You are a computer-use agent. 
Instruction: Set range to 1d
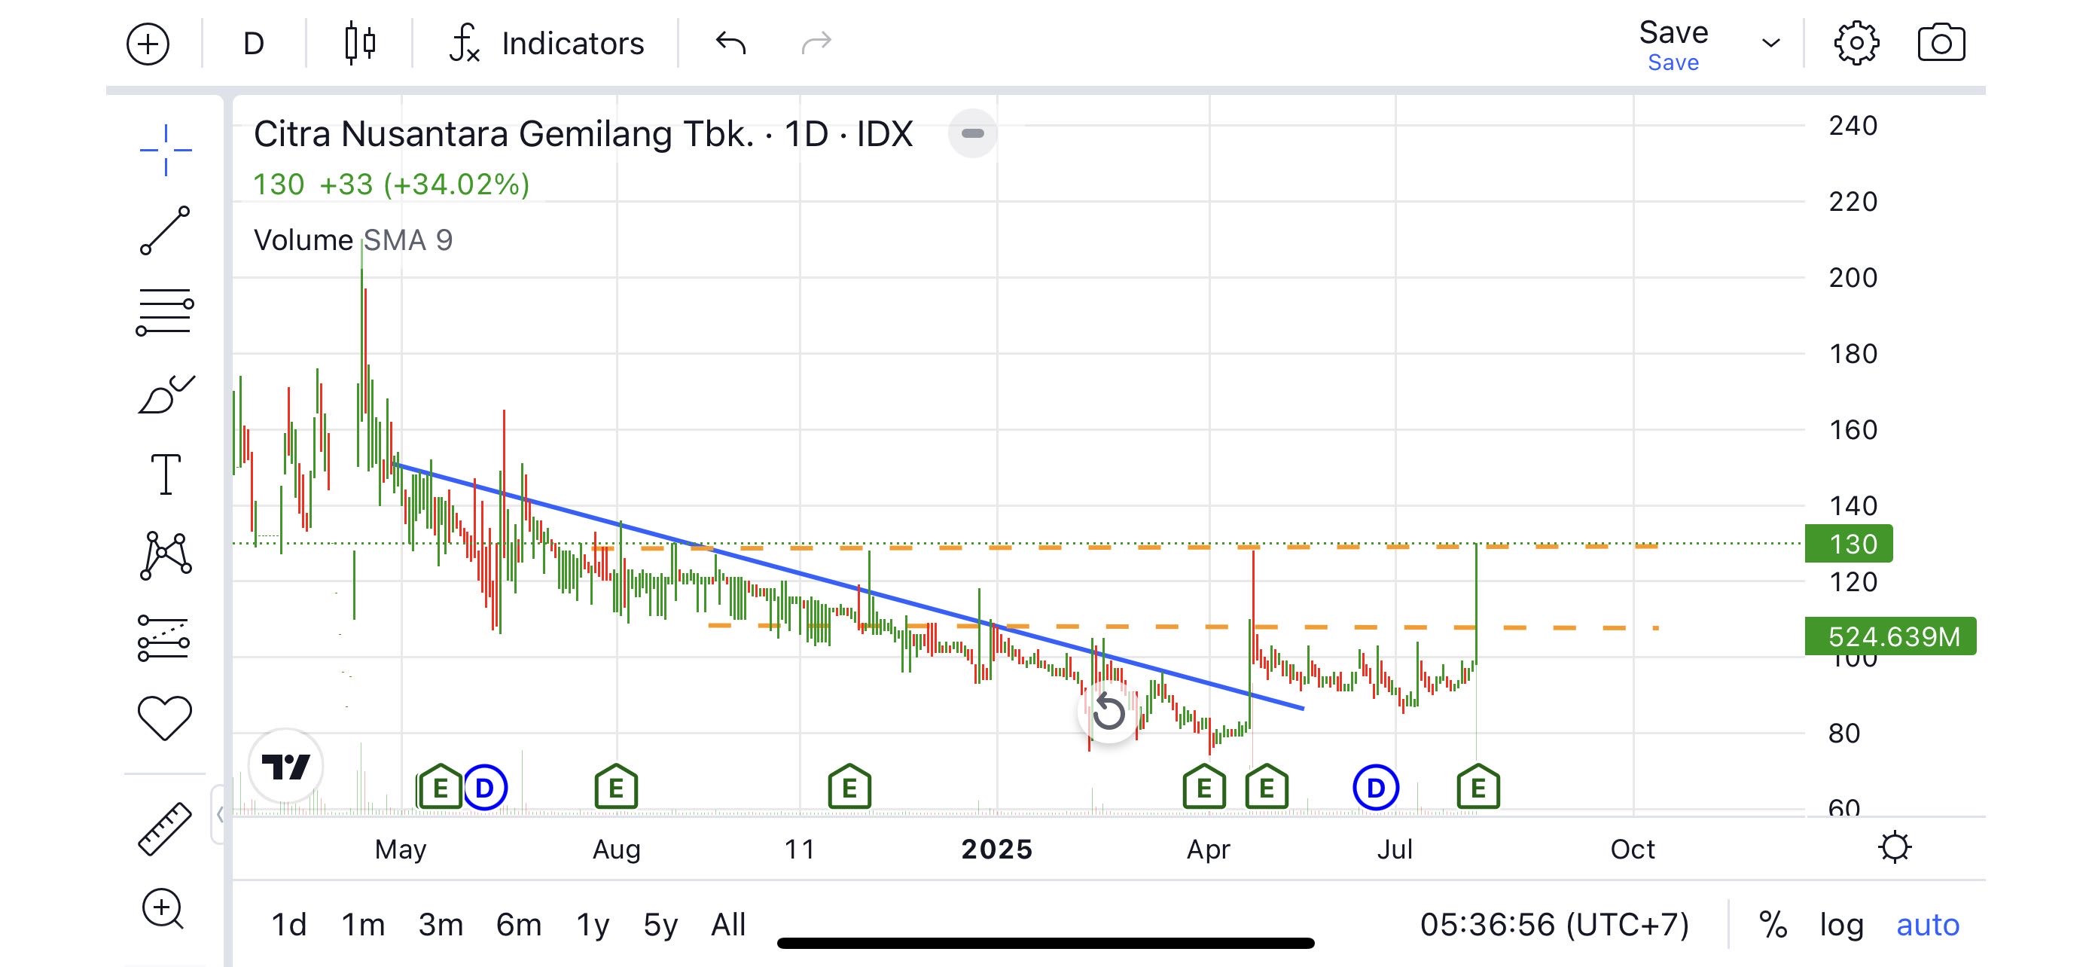coord(289,925)
